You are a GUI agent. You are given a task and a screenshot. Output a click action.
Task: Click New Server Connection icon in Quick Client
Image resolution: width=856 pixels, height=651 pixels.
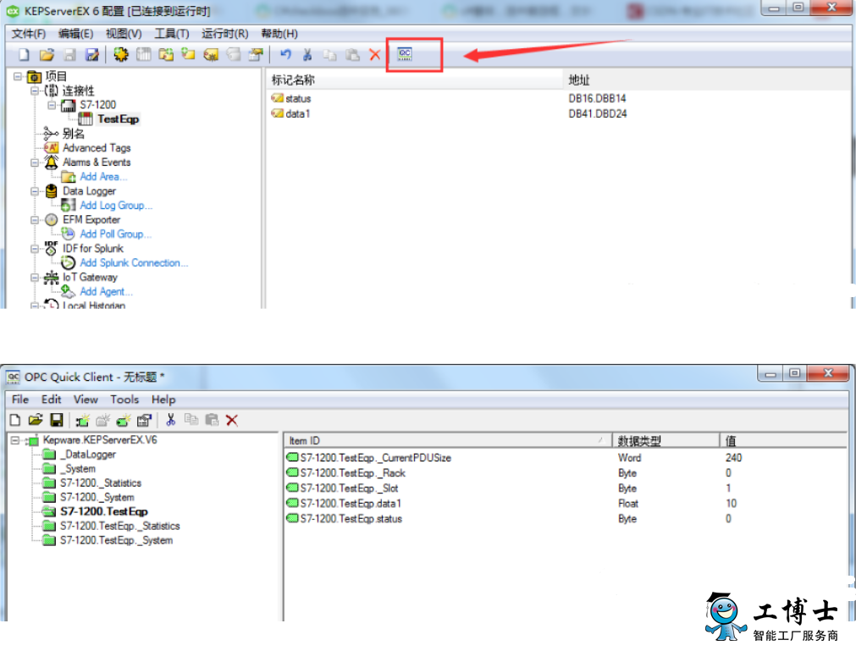pyautogui.click(x=82, y=420)
